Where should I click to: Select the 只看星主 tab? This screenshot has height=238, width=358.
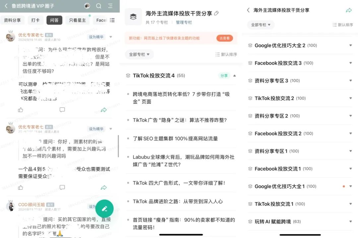pos(77,20)
